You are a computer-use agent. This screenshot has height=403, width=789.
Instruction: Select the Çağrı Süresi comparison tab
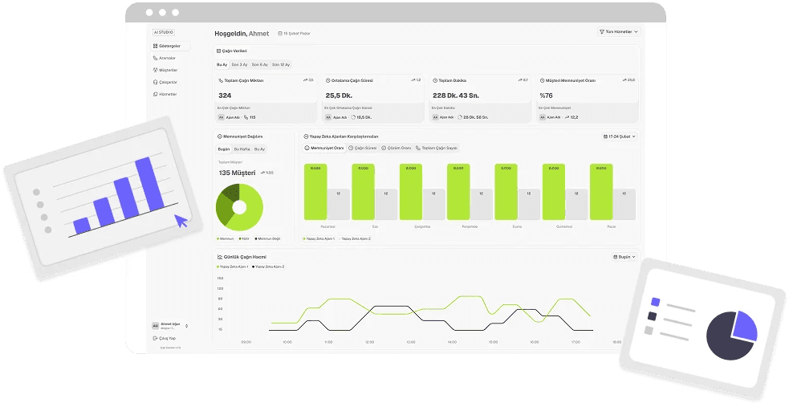[362, 148]
